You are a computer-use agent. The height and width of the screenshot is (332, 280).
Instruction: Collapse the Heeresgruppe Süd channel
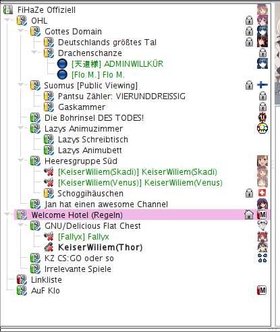click(21, 160)
